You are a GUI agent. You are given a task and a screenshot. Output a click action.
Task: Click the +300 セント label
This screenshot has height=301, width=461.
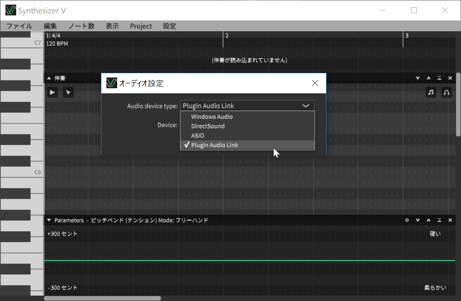point(62,234)
